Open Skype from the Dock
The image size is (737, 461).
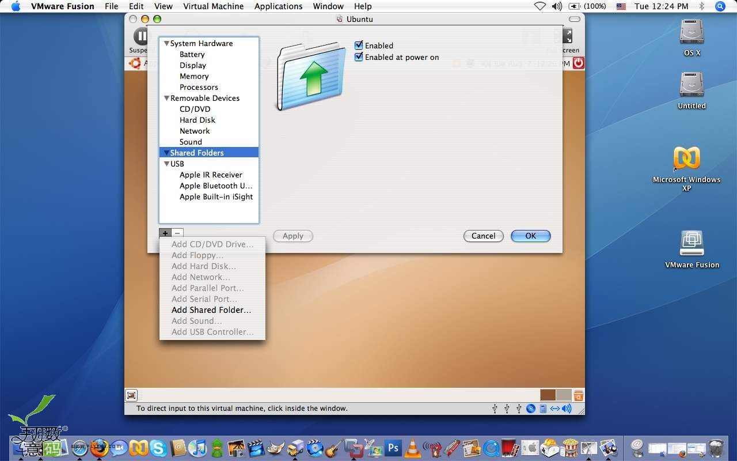[x=158, y=448]
